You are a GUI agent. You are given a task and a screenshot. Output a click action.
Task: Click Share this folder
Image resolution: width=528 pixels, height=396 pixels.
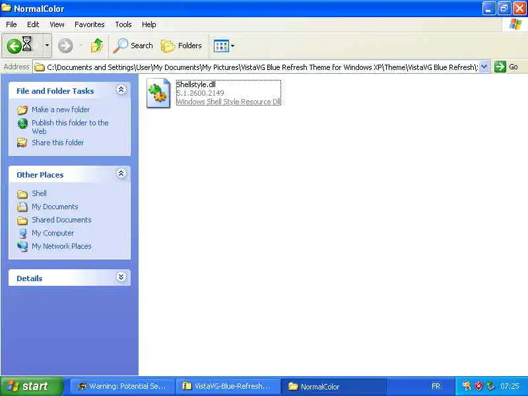pos(57,143)
